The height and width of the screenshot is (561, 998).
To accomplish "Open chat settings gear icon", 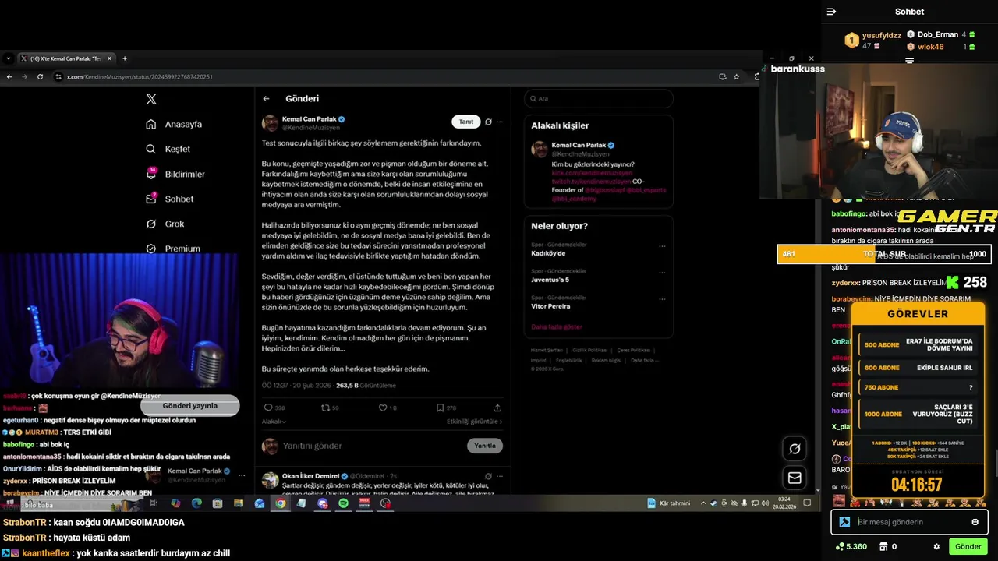I will pyautogui.click(x=936, y=546).
